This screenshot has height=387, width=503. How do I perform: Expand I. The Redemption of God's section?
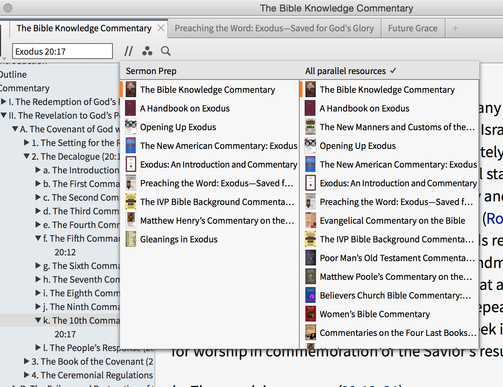pos(4,102)
